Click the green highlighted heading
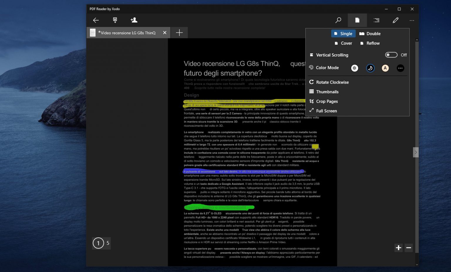 pos(219,207)
